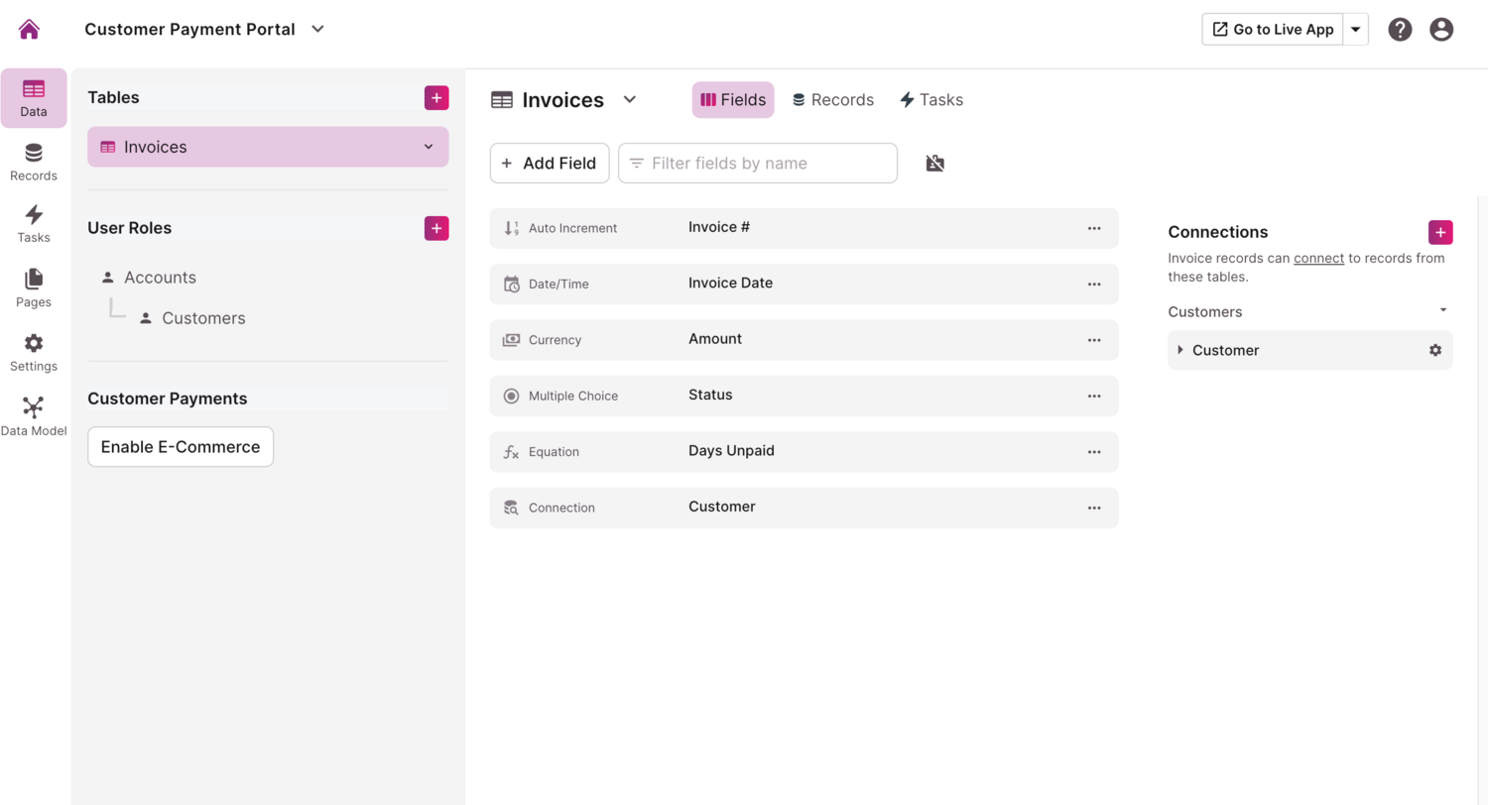Click the plus icon to add a connection
Image resolution: width=1488 pixels, height=805 pixels.
pos(1440,232)
